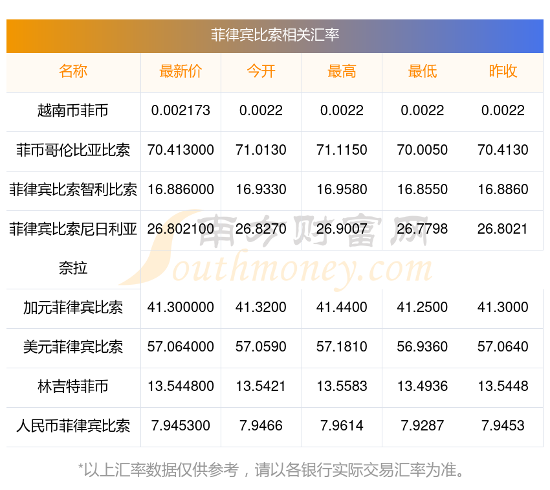The image size is (550, 490).
Task: Click the low value 26.7798
Action: pyautogui.click(x=423, y=229)
